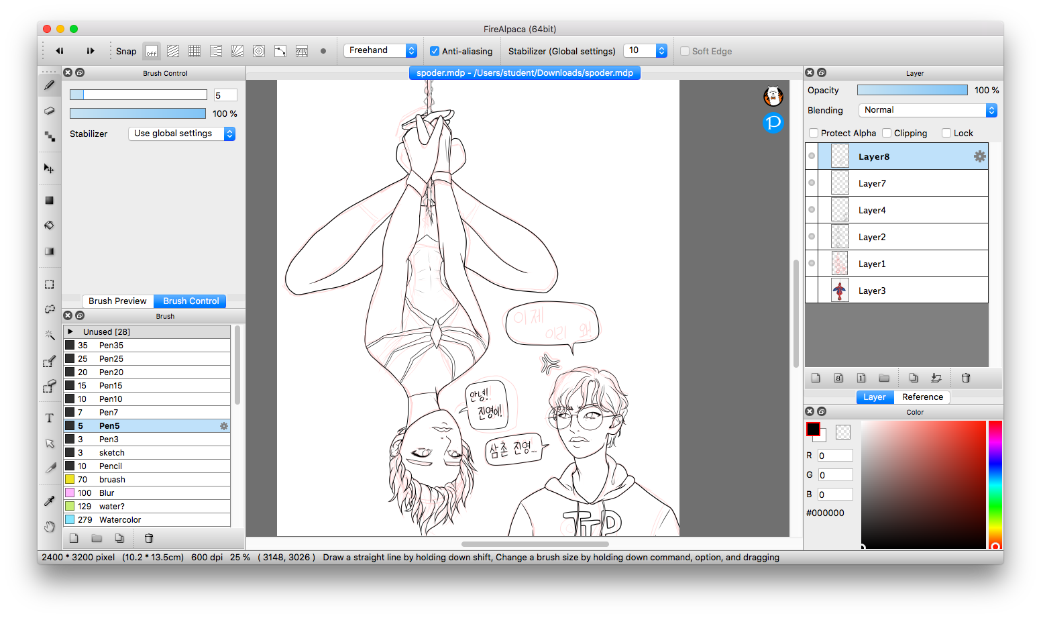This screenshot has height=618, width=1041.
Task: Select the Eyedropper tool
Action: pos(49,501)
